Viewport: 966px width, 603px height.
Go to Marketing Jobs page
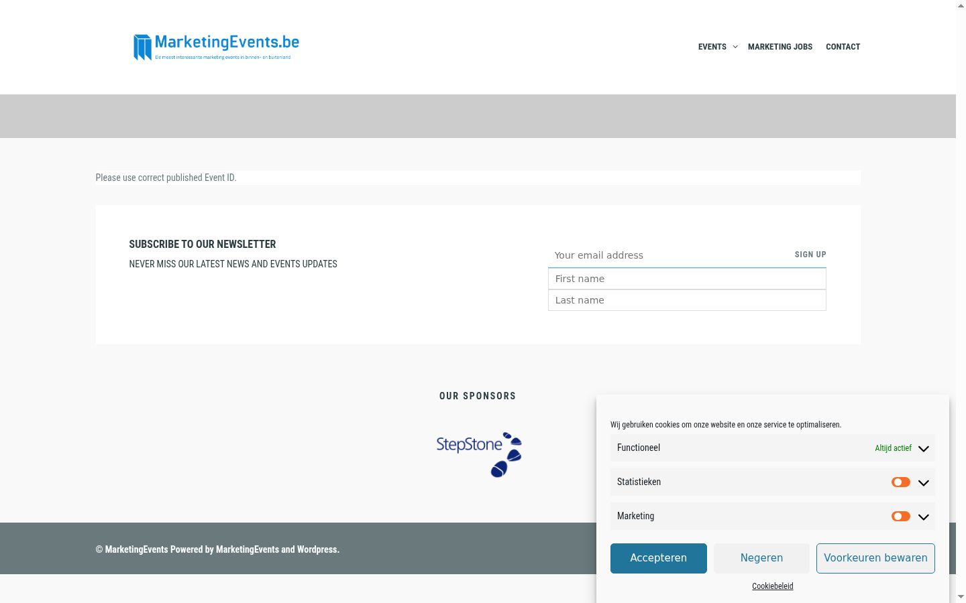coord(780,47)
